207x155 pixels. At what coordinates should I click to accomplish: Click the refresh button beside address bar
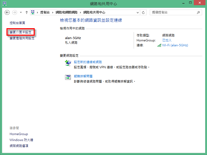tap(144, 12)
